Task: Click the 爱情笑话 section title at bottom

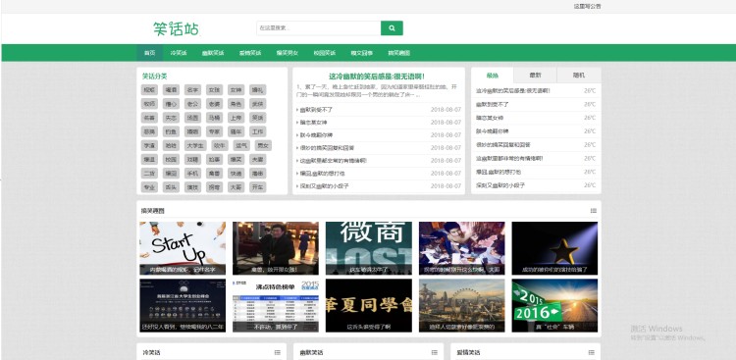Action: point(468,352)
